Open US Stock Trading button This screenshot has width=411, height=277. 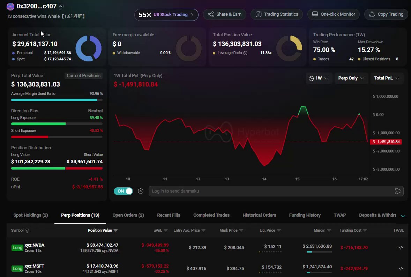[166, 15]
